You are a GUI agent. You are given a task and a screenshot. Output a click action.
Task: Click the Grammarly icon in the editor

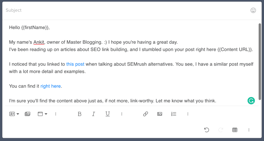(251, 101)
